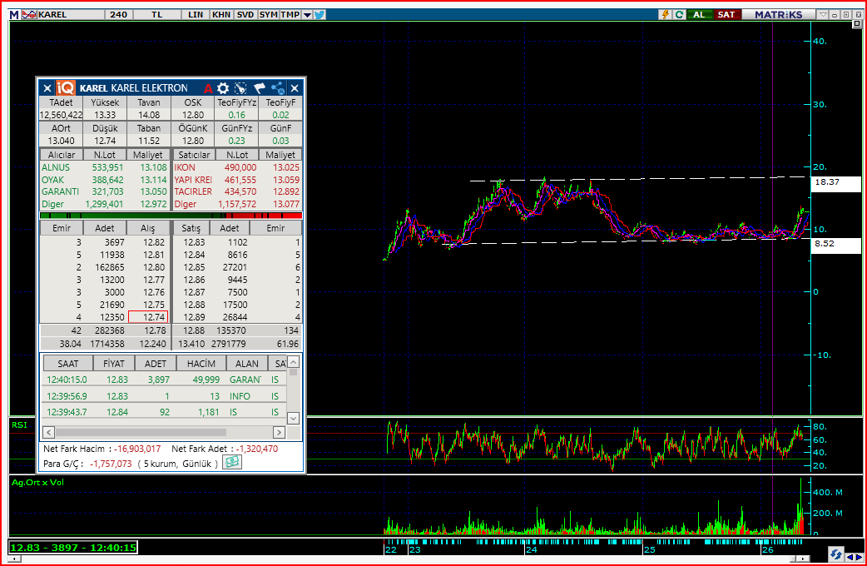
Task: Click the AL buy button
Action: [x=699, y=14]
